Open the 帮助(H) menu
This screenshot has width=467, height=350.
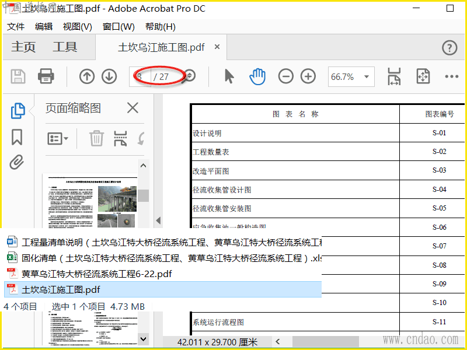(160, 27)
